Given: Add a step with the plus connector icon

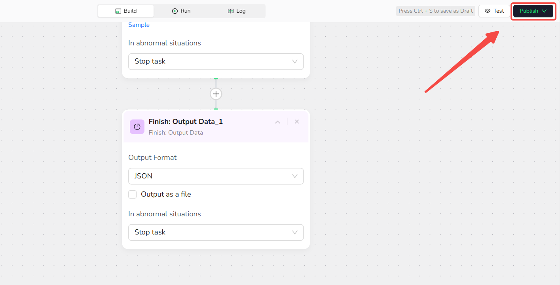Looking at the screenshot, I should pyautogui.click(x=216, y=94).
